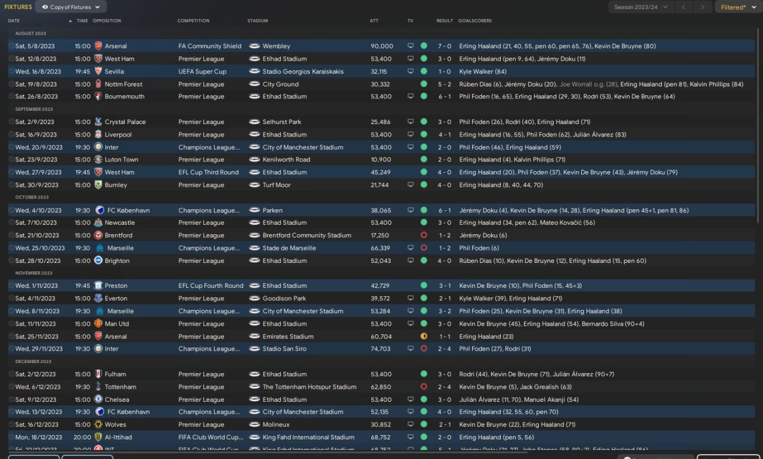Click the Brighton club badge

(x=98, y=260)
